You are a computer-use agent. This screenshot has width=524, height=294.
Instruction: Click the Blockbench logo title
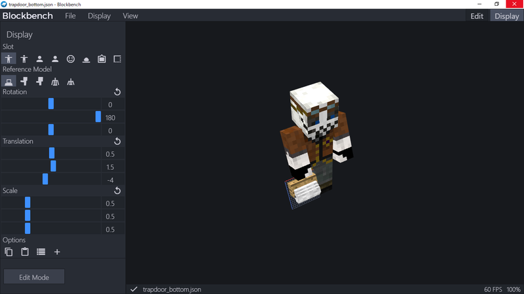pos(28,16)
